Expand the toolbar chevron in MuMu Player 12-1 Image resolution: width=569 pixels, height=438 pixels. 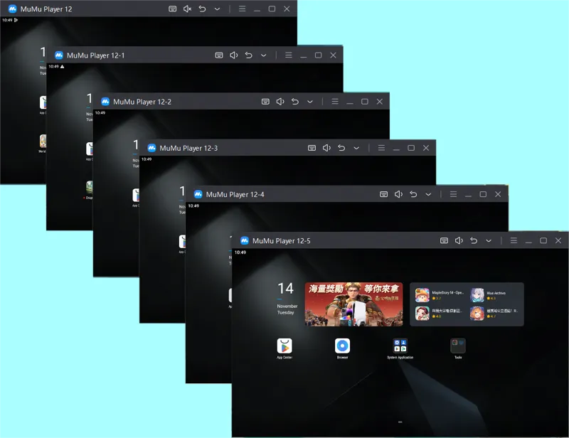pyautogui.click(x=264, y=55)
